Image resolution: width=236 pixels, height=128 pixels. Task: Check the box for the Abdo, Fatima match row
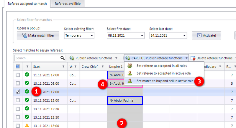tap(18, 100)
